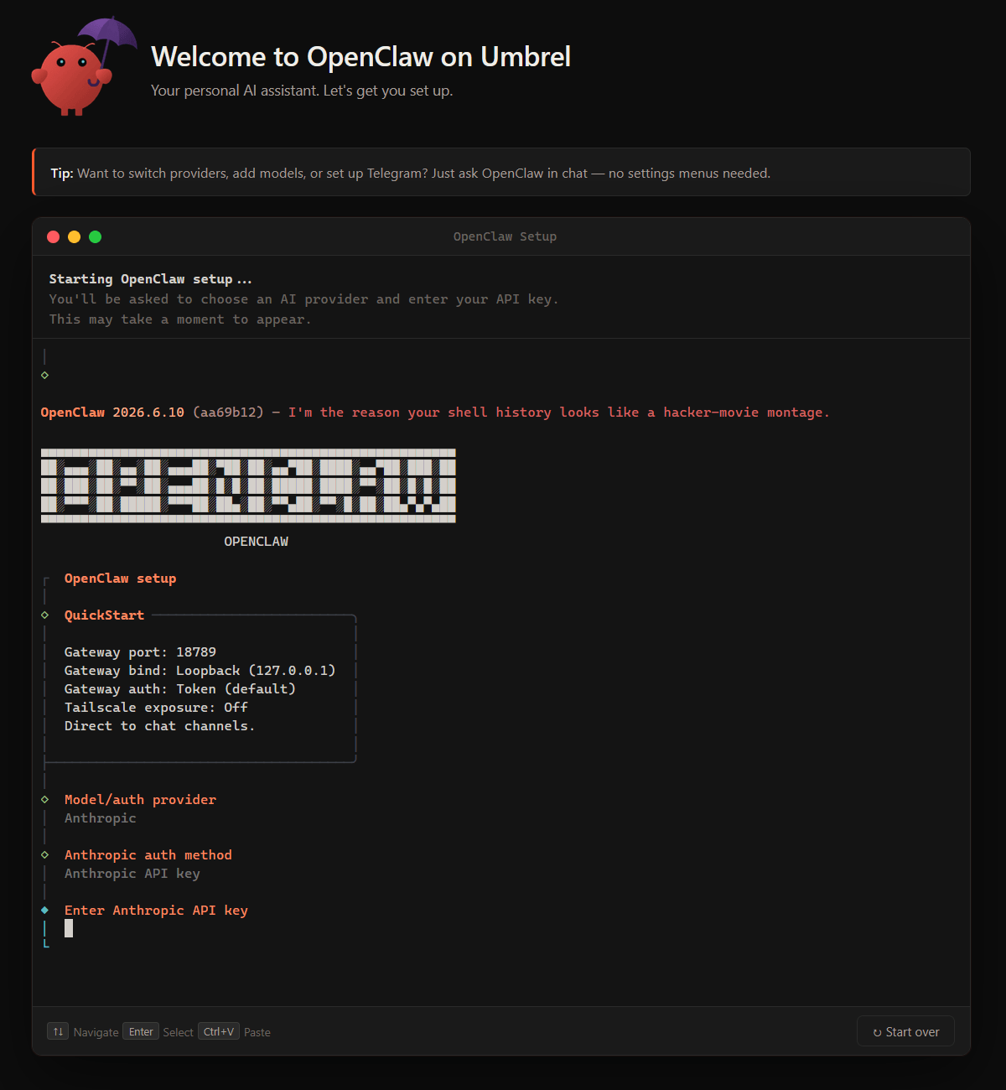Click the yellow window dot in terminal

(74, 237)
